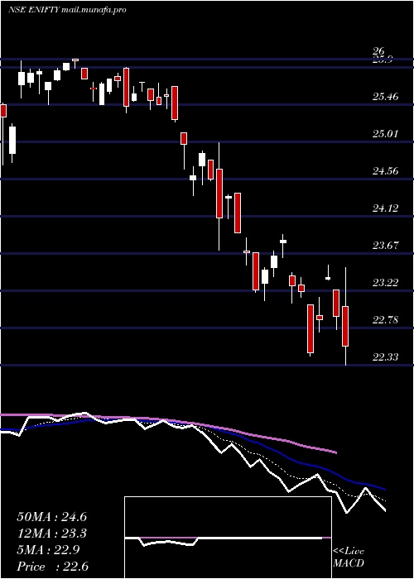
Task: Click the 25.46 price axis label
Action: coord(385,97)
